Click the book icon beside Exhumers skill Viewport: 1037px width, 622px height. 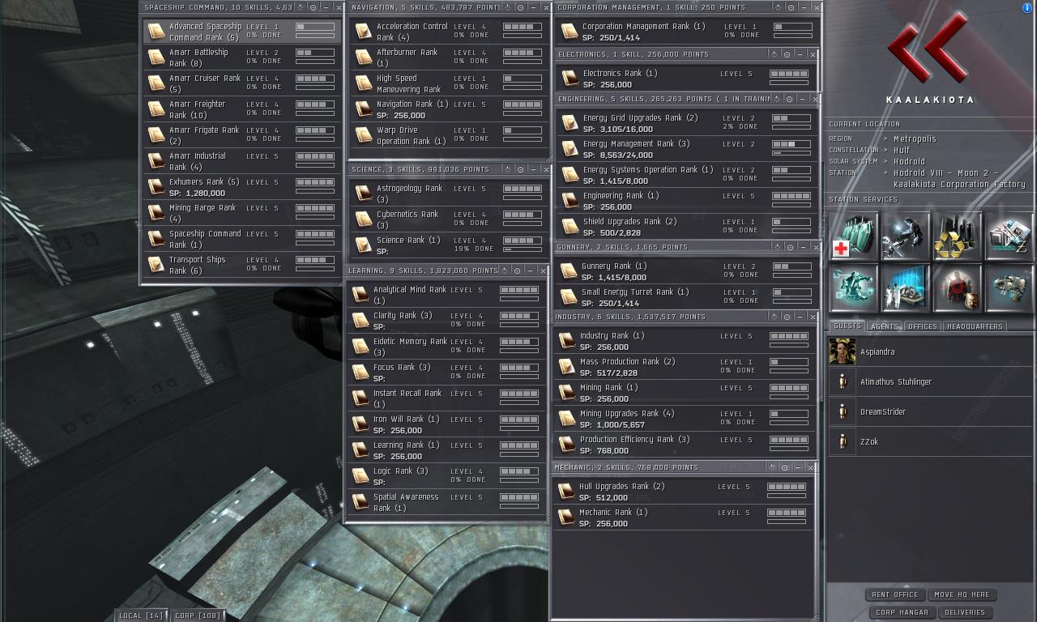(156, 186)
